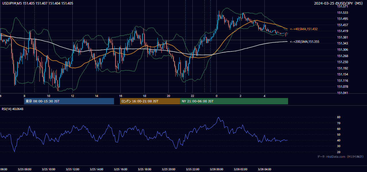Click hour label 18 under the price chart
This screenshot has height=172, width=367.
click(x=145, y=96)
